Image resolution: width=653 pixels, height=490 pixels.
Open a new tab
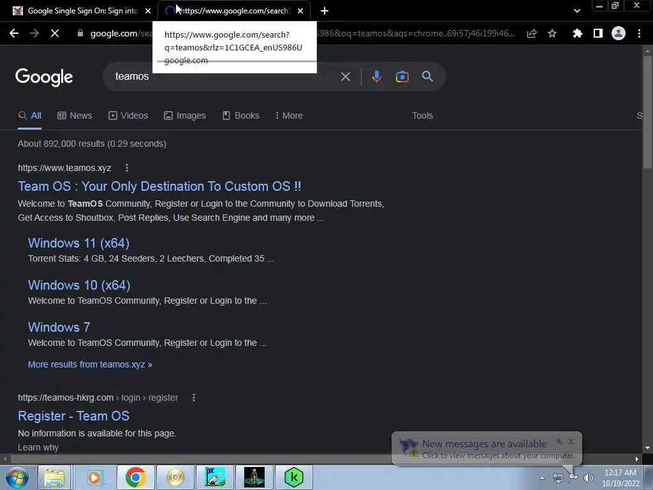[325, 11]
